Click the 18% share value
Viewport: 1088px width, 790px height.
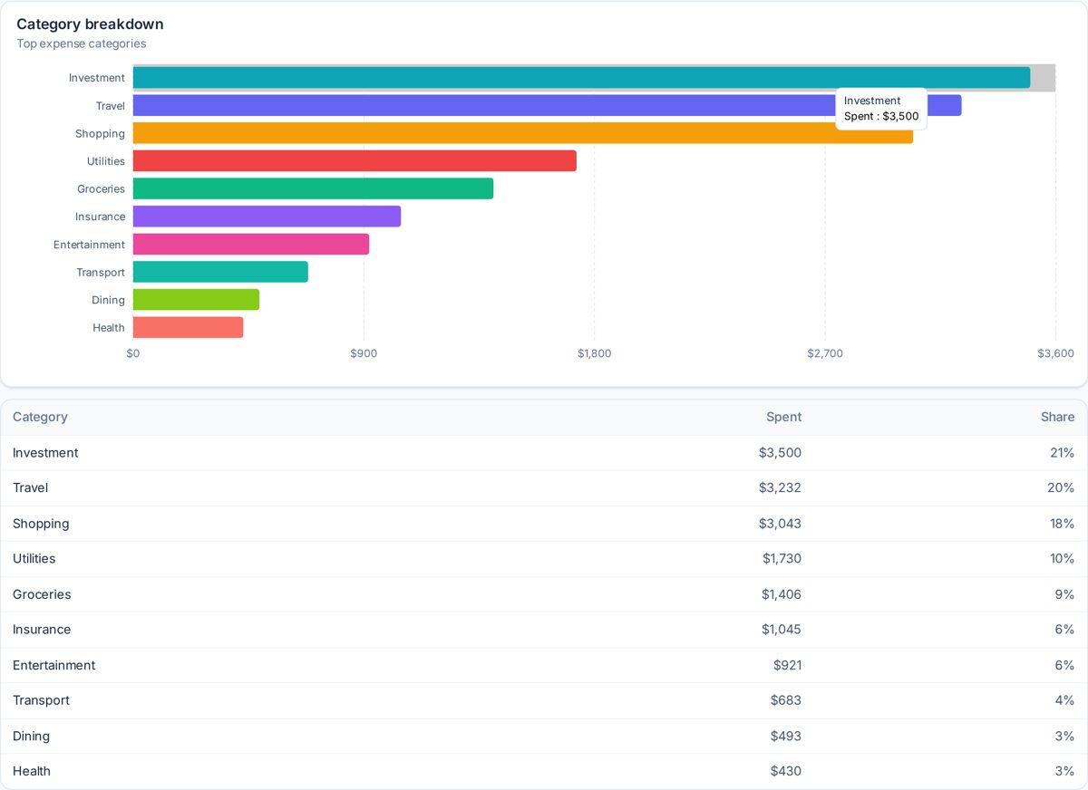tap(1063, 524)
